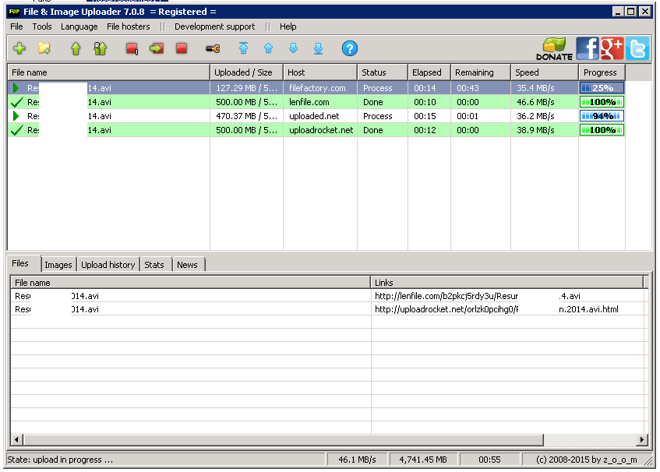Click the Twitter bird icon
660x472 pixels.
637,48
